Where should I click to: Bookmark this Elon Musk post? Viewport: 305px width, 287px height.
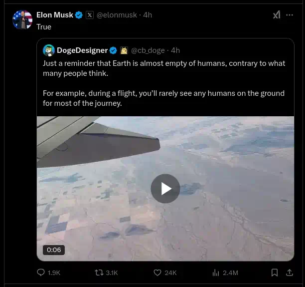274,273
